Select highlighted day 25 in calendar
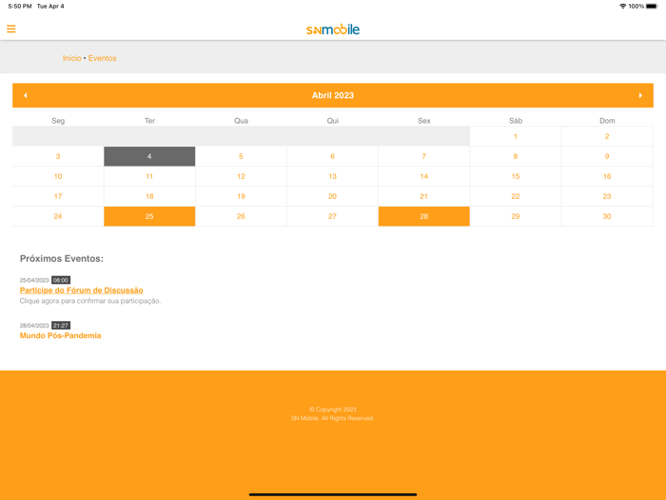This screenshot has height=500, width=666. [x=149, y=216]
